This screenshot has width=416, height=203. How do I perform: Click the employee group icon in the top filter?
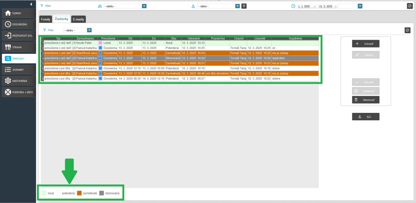pyautogui.click(x=100, y=6)
